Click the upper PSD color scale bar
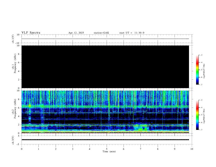Screen dimensions: 216x167 tap(197, 70)
